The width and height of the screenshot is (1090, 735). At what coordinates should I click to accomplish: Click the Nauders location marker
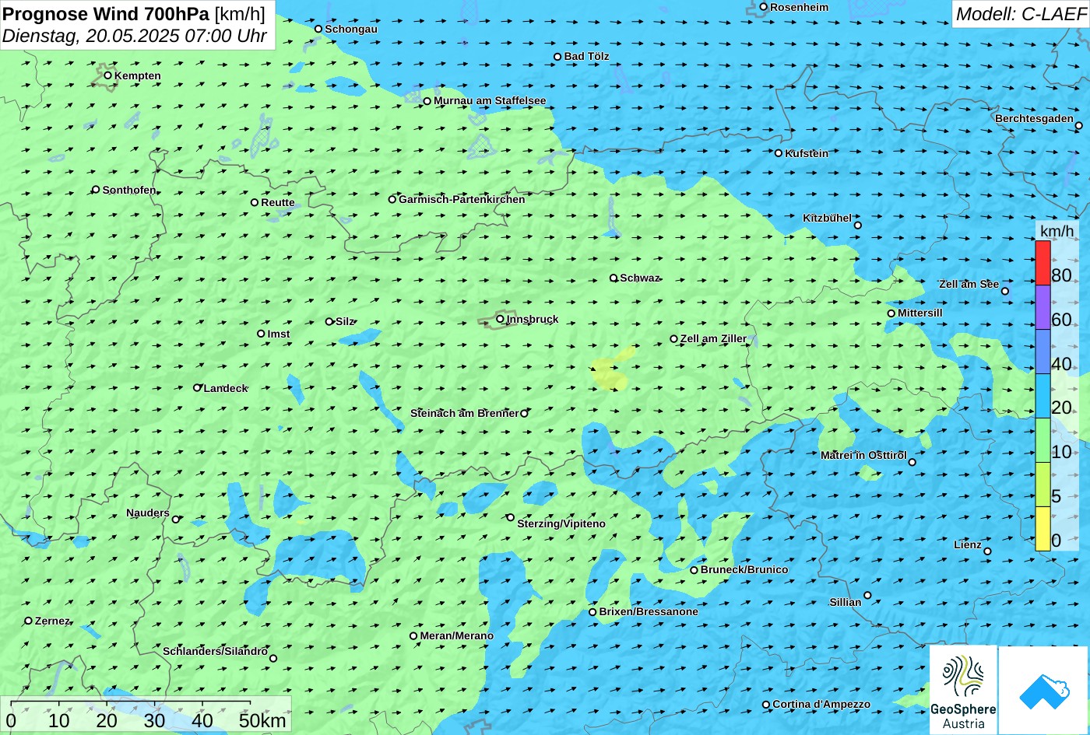tap(176, 520)
